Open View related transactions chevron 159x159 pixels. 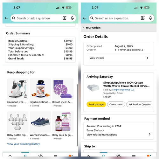pos(149,134)
